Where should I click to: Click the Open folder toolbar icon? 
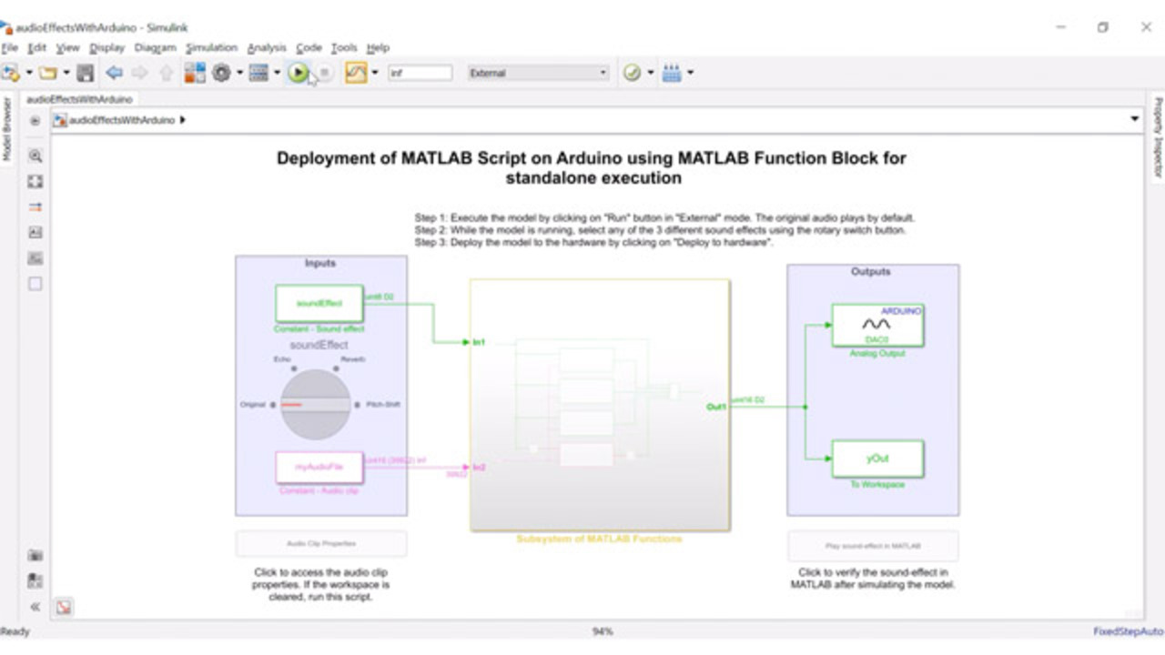[x=47, y=73]
